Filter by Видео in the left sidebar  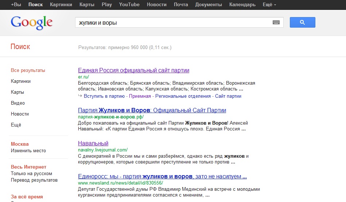tap(18, 103)
